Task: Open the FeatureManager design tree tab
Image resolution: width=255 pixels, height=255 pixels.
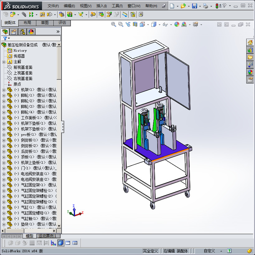Action: [x=5, y=32]
